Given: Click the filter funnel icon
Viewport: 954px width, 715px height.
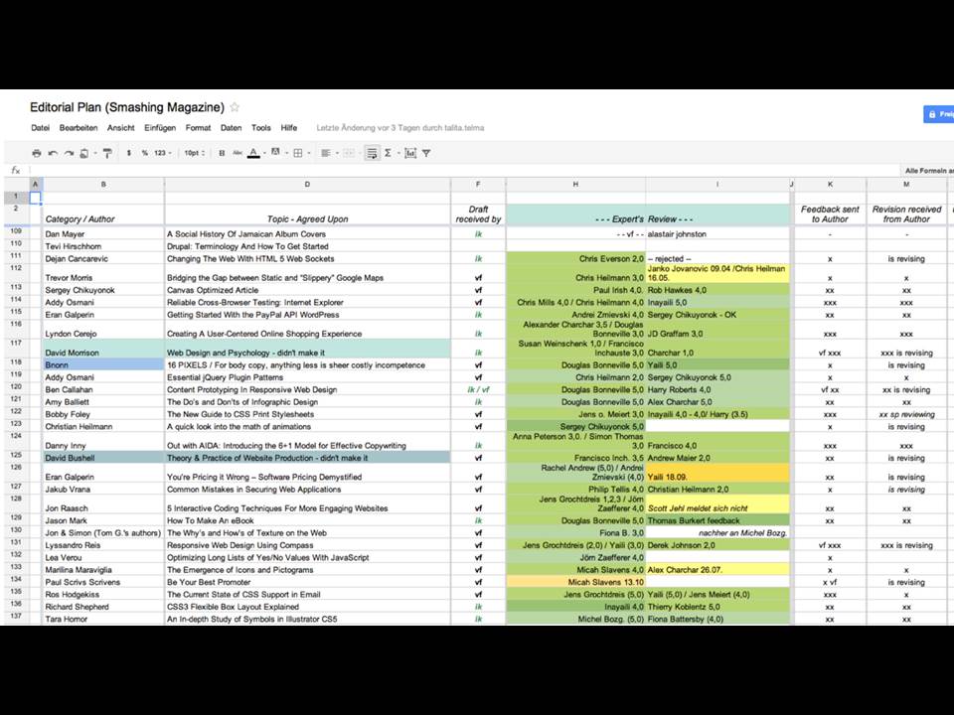Looking at the screenshot, I should [426, 153].
